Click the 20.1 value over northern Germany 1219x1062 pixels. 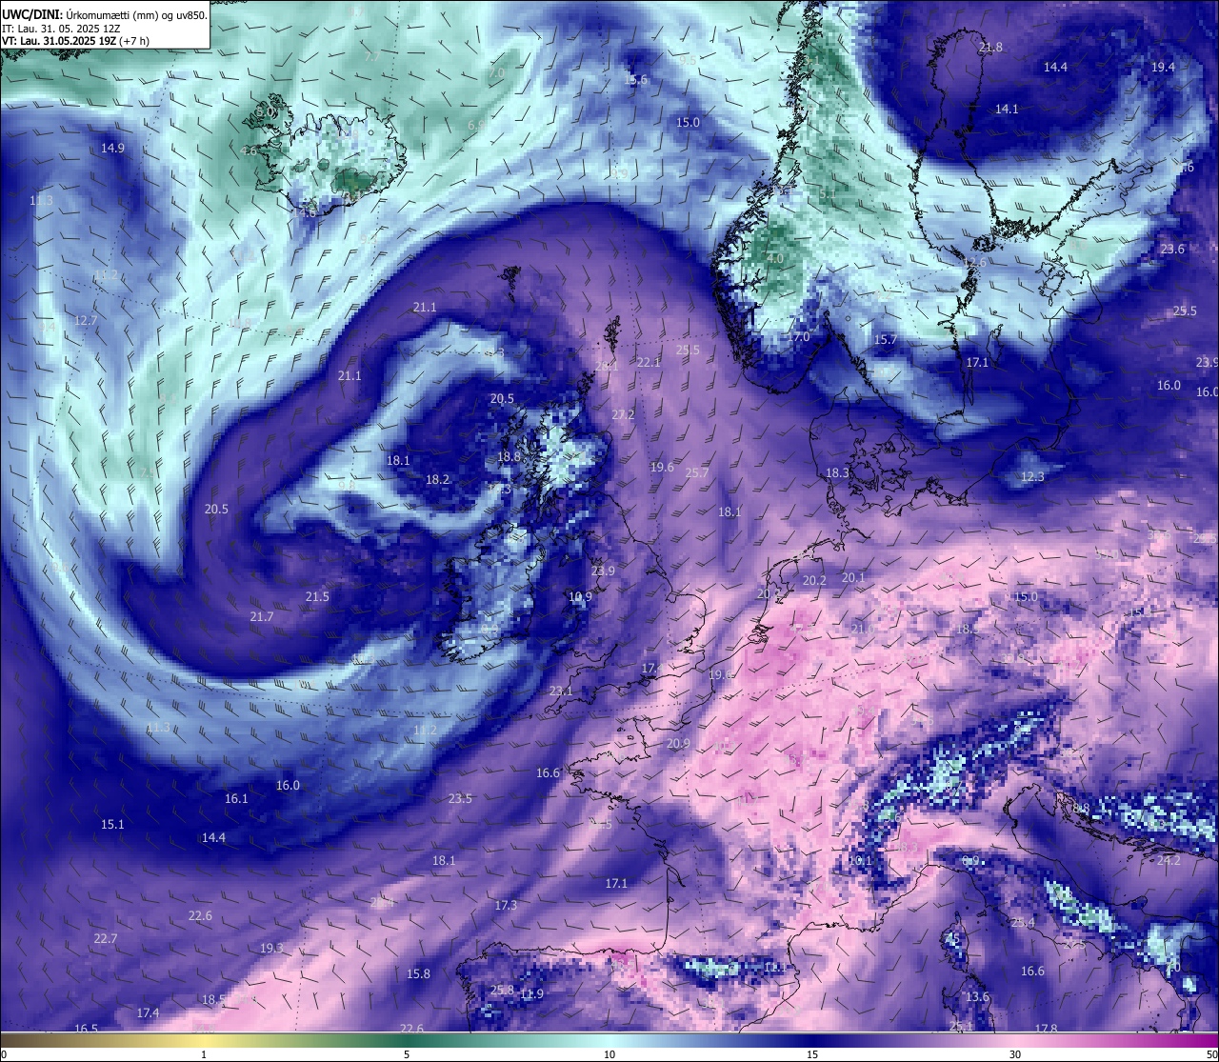coord(853,578)
